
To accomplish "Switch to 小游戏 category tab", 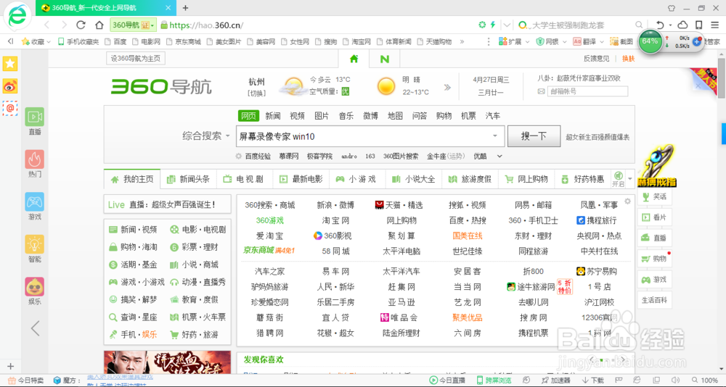I will coord(357,179).
